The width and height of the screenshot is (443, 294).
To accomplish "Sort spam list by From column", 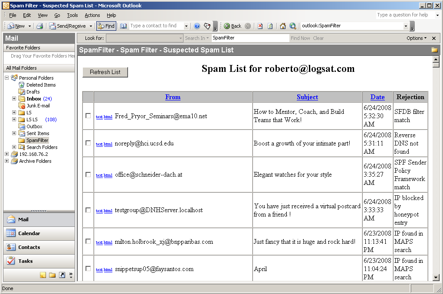I will [173, 97].
